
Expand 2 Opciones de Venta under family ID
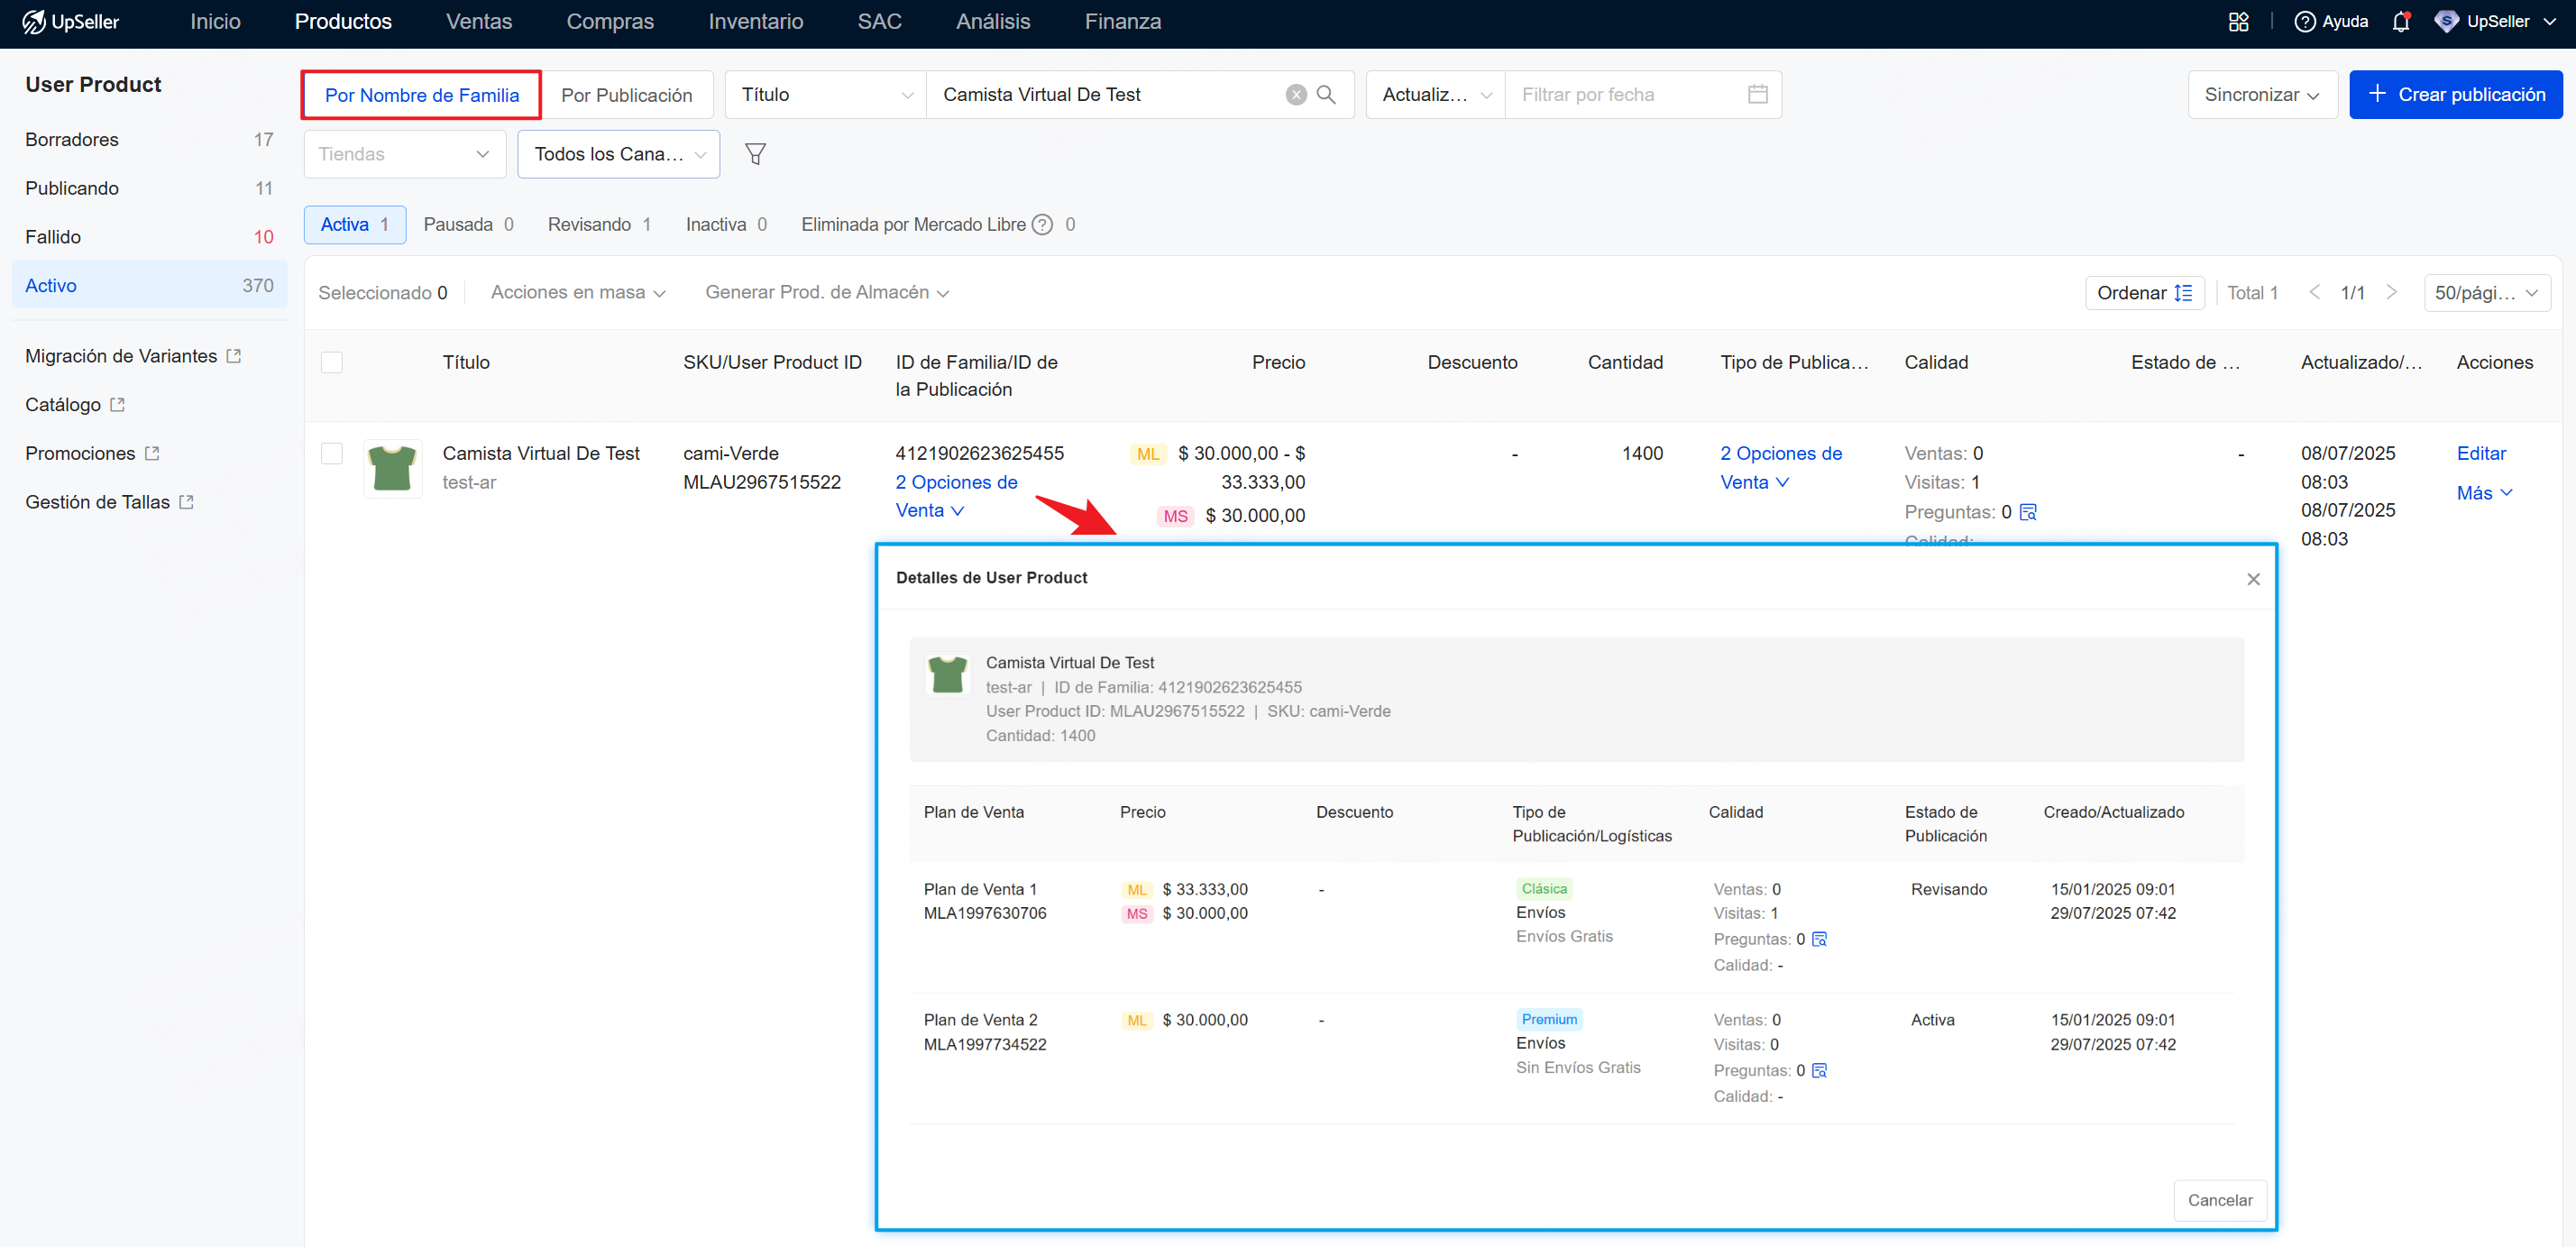(x=956, y=496)
